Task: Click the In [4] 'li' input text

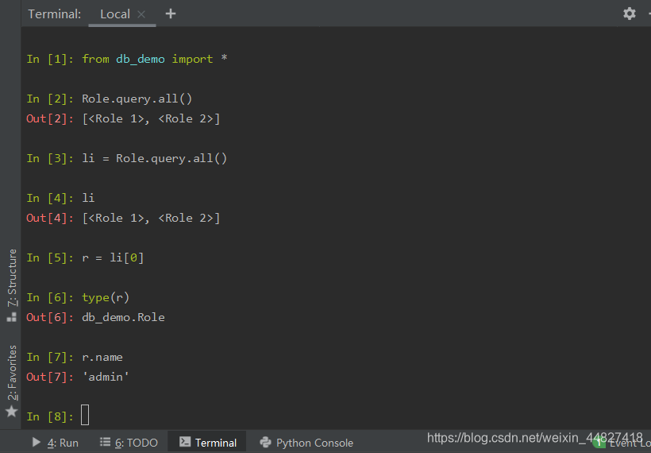Action: click(88, 198)
